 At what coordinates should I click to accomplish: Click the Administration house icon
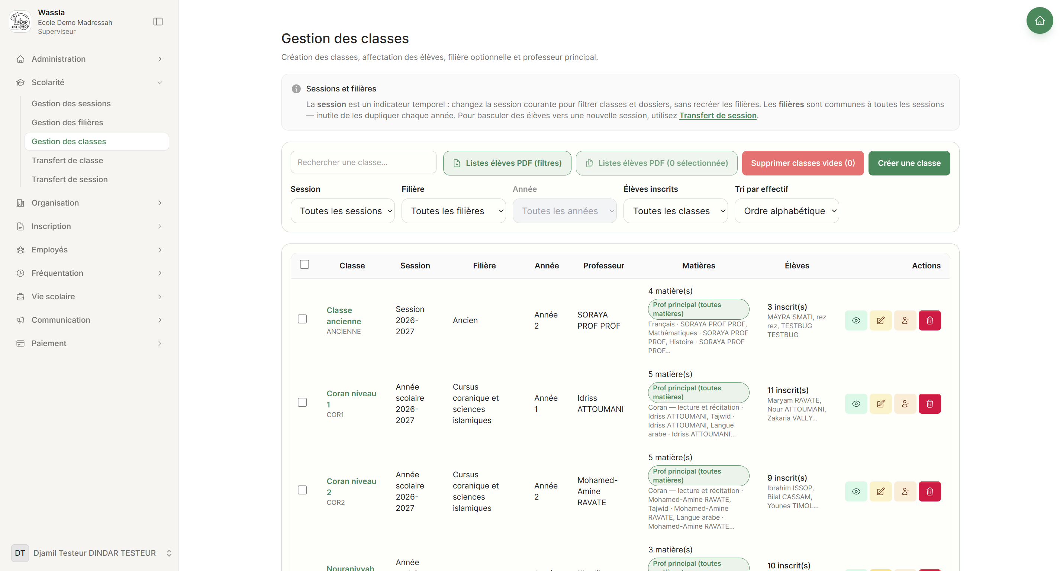tap(20, 59)
